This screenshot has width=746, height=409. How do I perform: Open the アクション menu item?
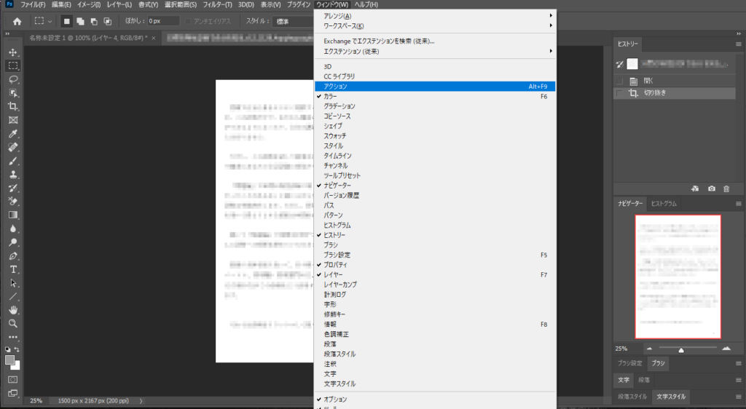point(435,87)
